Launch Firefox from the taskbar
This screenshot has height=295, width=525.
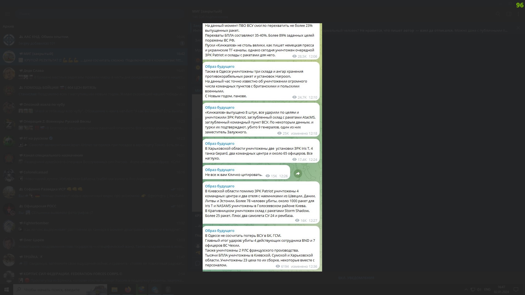(128, 290)
